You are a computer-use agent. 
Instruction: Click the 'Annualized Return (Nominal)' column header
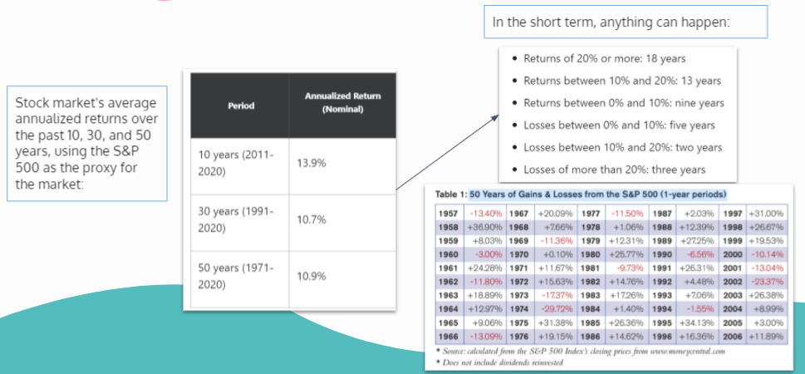click(x=342, y=106)
